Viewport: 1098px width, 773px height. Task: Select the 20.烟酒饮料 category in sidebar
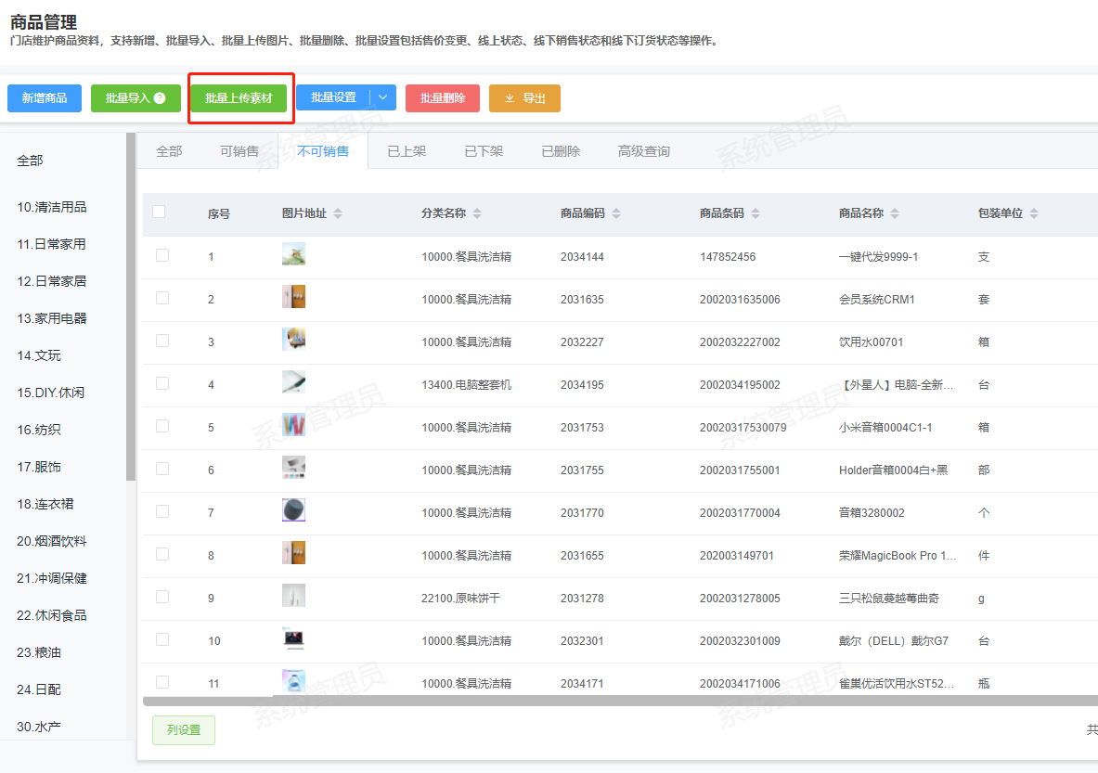tap(51, 541)
